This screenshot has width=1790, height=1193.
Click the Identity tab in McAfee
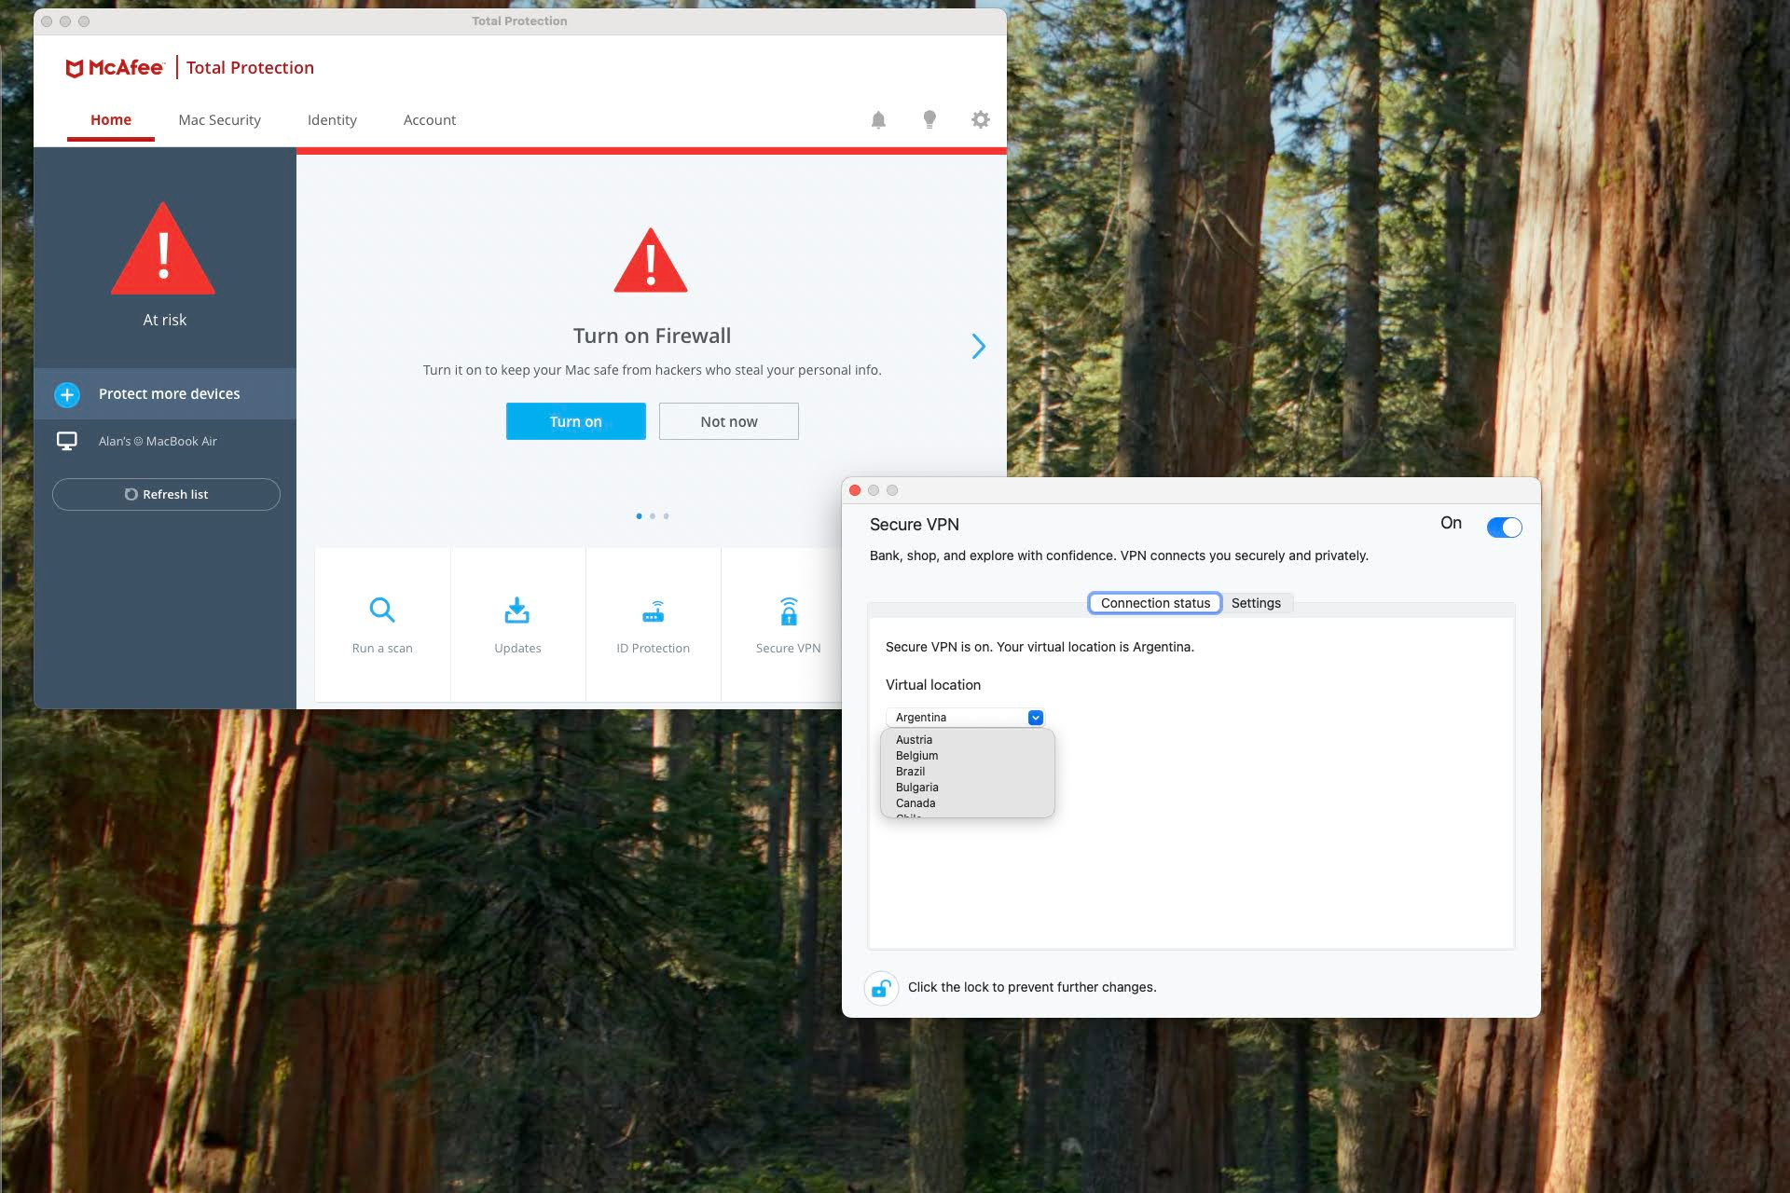330,118
